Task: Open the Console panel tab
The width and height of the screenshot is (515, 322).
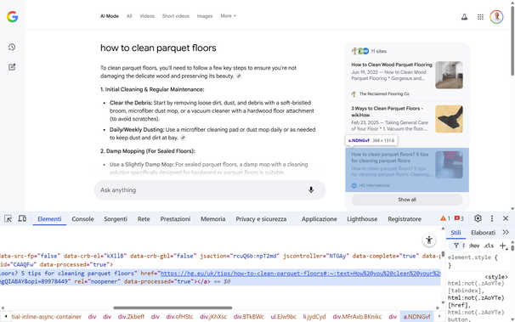Action: point(82,219)
